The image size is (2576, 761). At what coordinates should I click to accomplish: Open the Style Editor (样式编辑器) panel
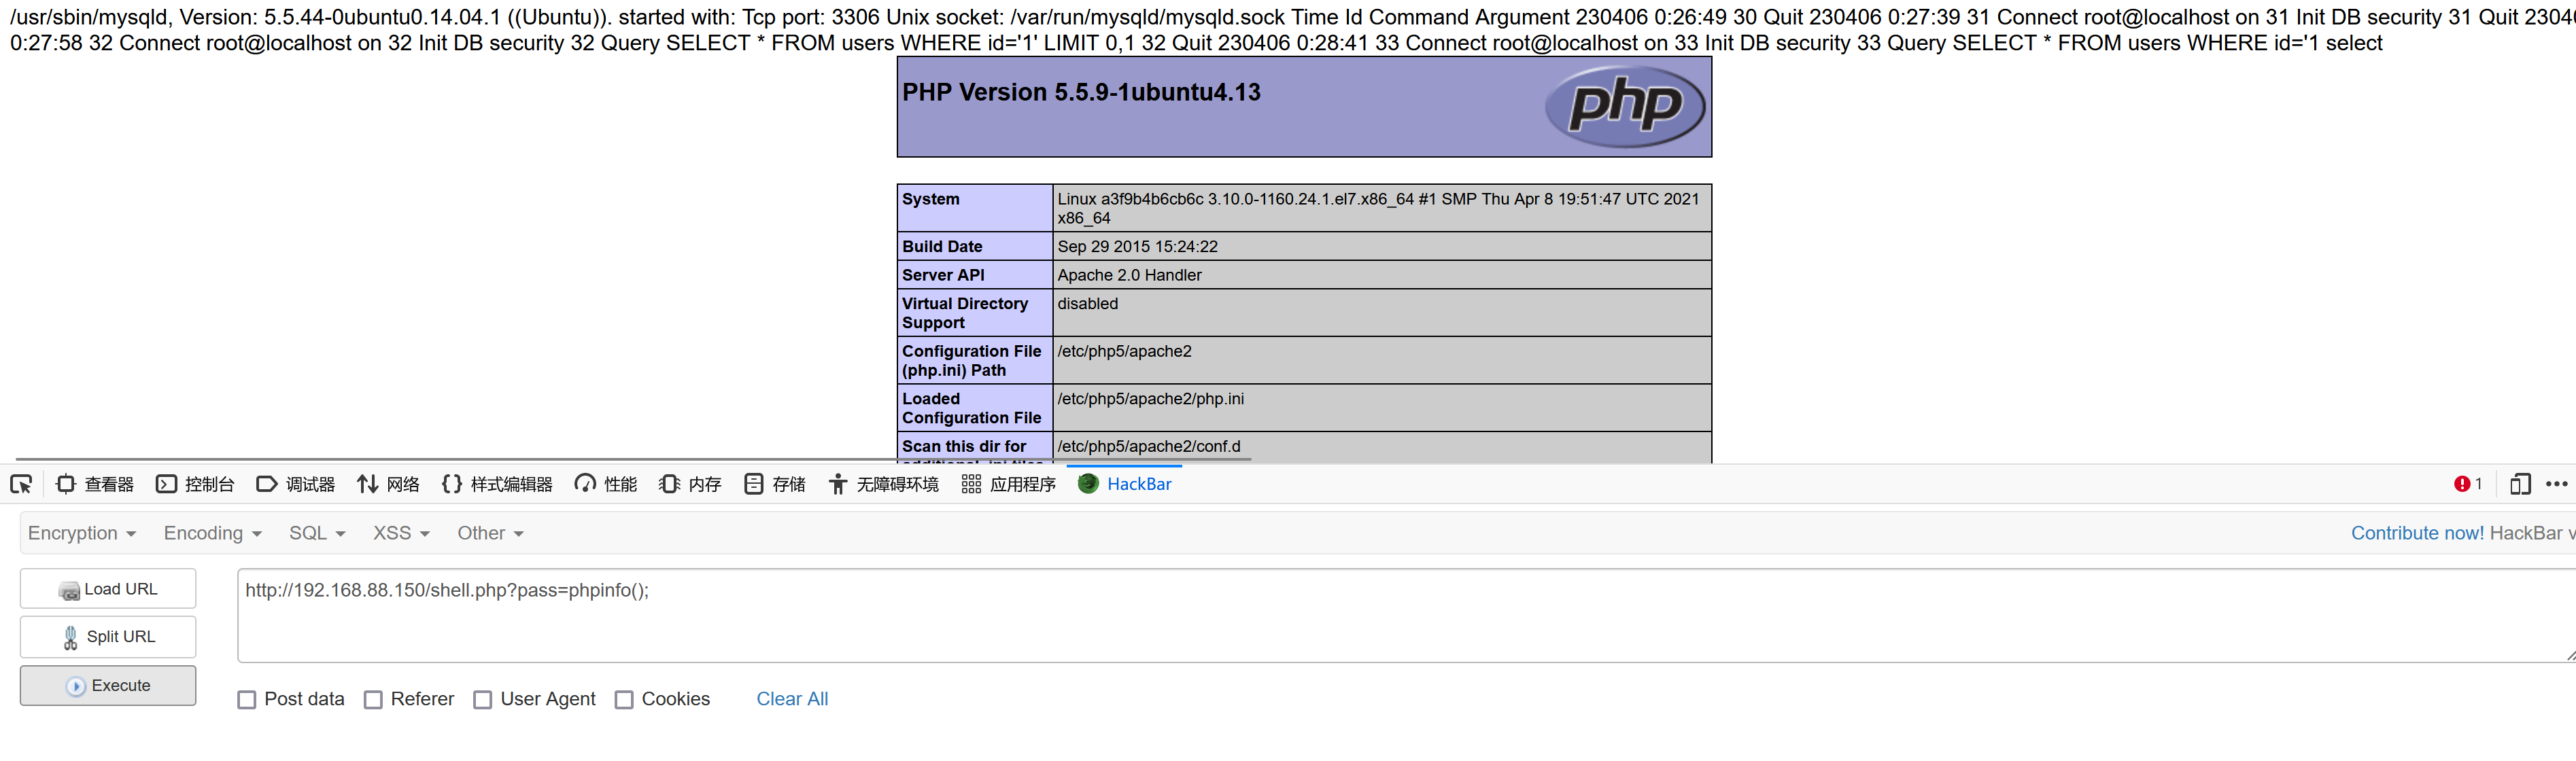pos(497,485)
